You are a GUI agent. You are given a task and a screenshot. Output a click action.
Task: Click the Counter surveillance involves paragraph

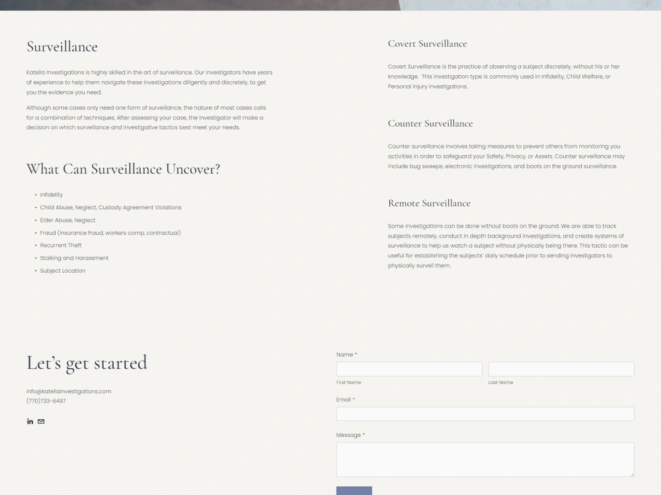(506, 156)
